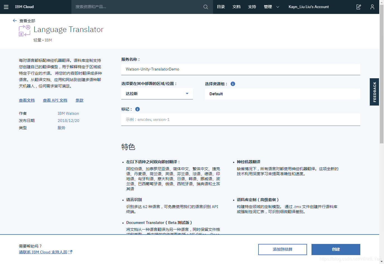Click the 创建 button

coord(336,249)
